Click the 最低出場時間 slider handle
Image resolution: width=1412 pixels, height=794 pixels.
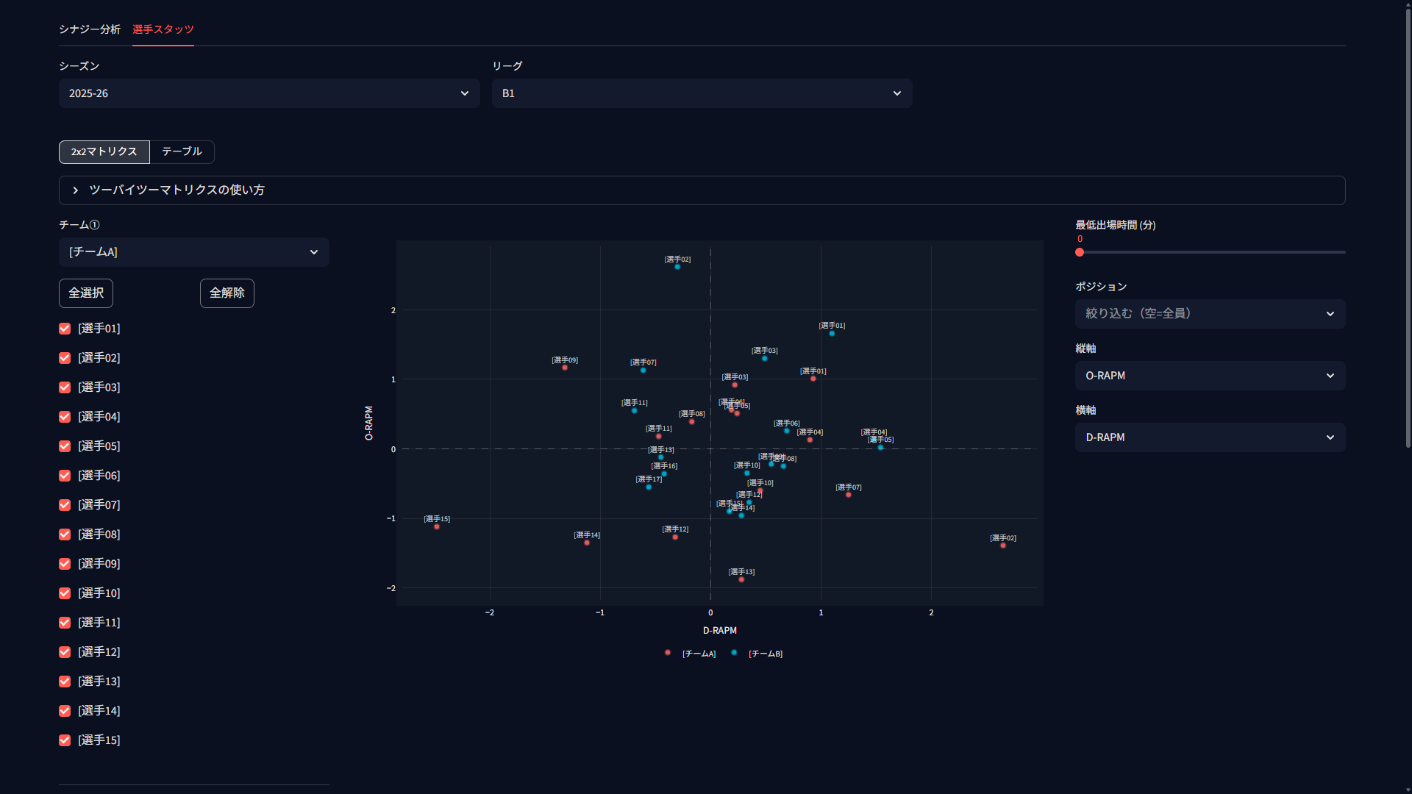(1080, 252)
